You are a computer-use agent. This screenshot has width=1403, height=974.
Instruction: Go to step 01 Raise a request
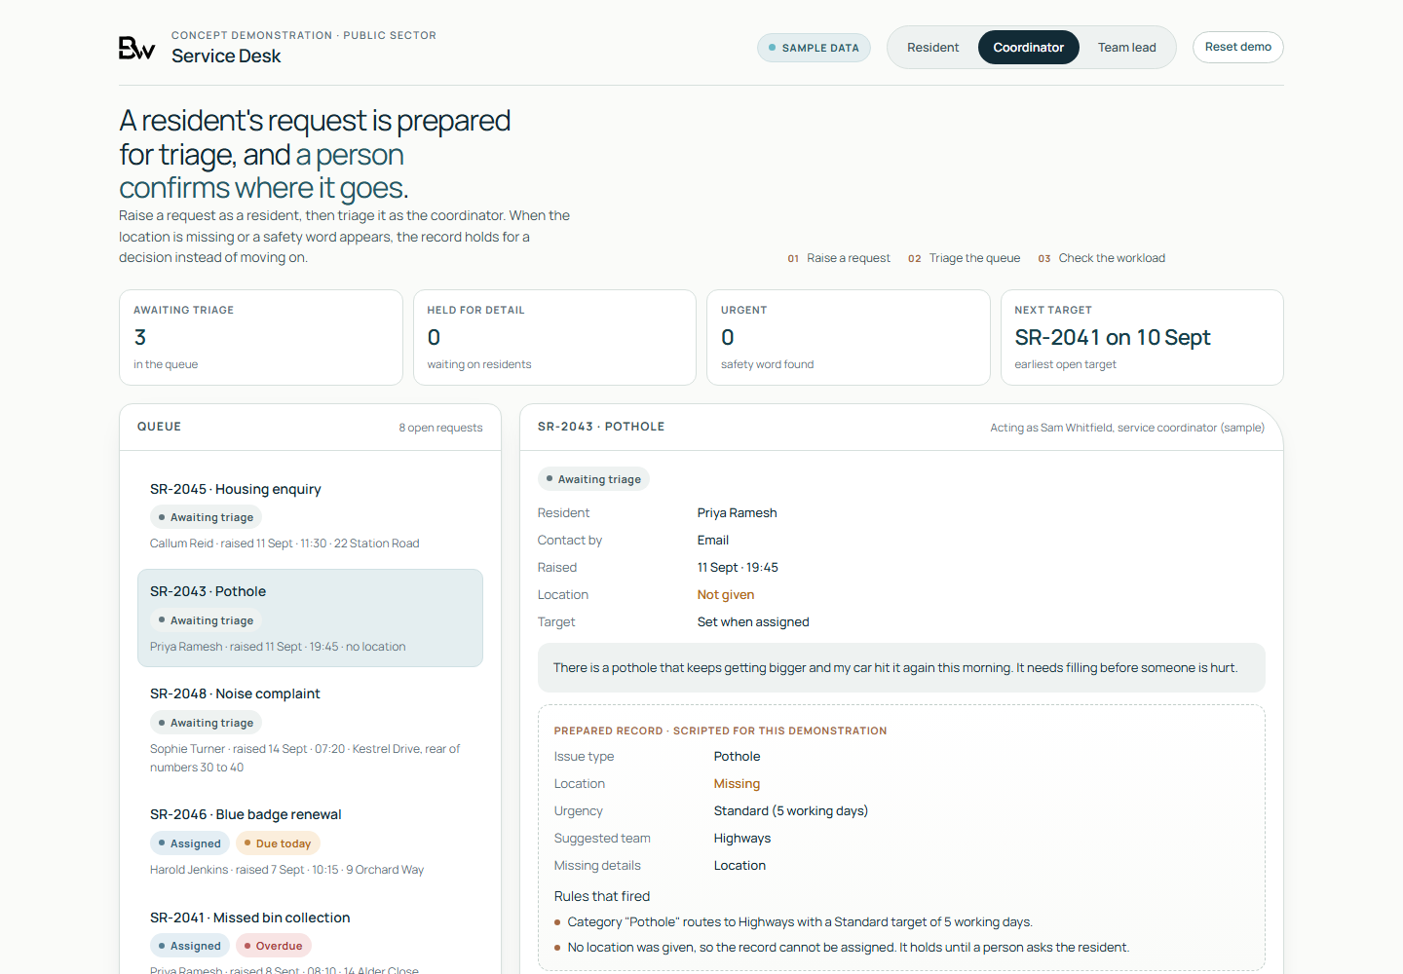click(839, 258)
